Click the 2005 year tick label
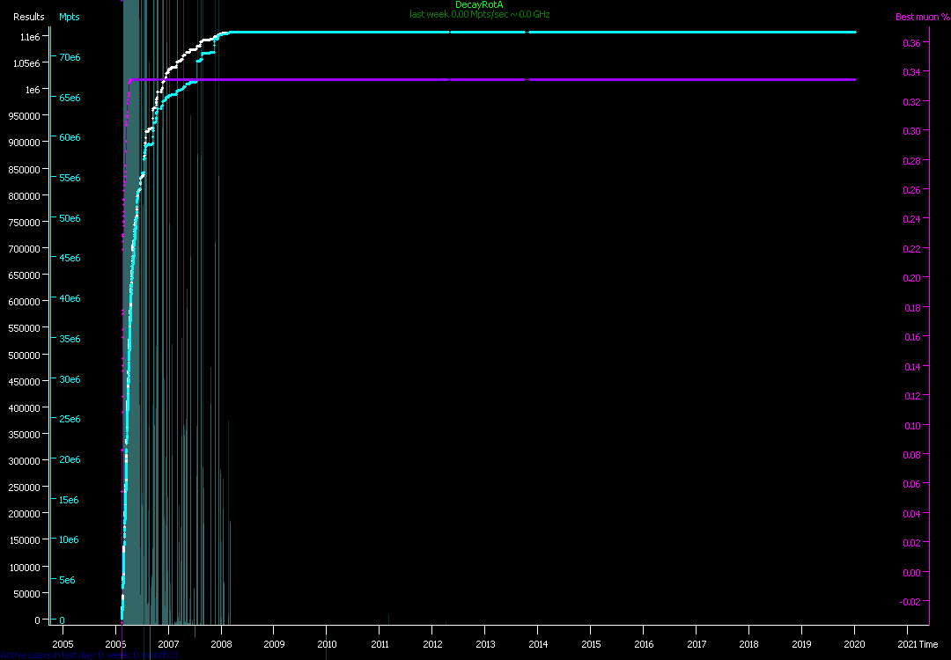 point(62,644)
